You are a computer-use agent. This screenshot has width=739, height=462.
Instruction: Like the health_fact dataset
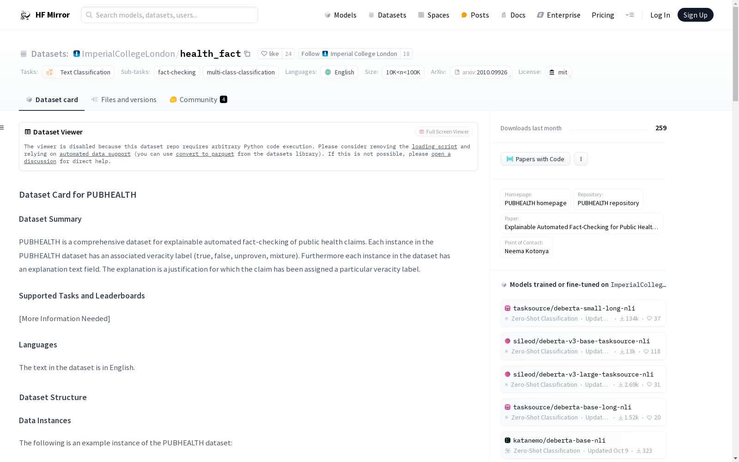click(270, 54)
